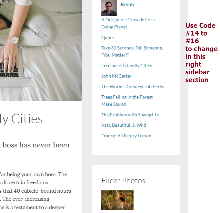Screen dimensions: 220x213
Task: Open 'The World's Greatest Job Perks'
Action: point(133,87)
